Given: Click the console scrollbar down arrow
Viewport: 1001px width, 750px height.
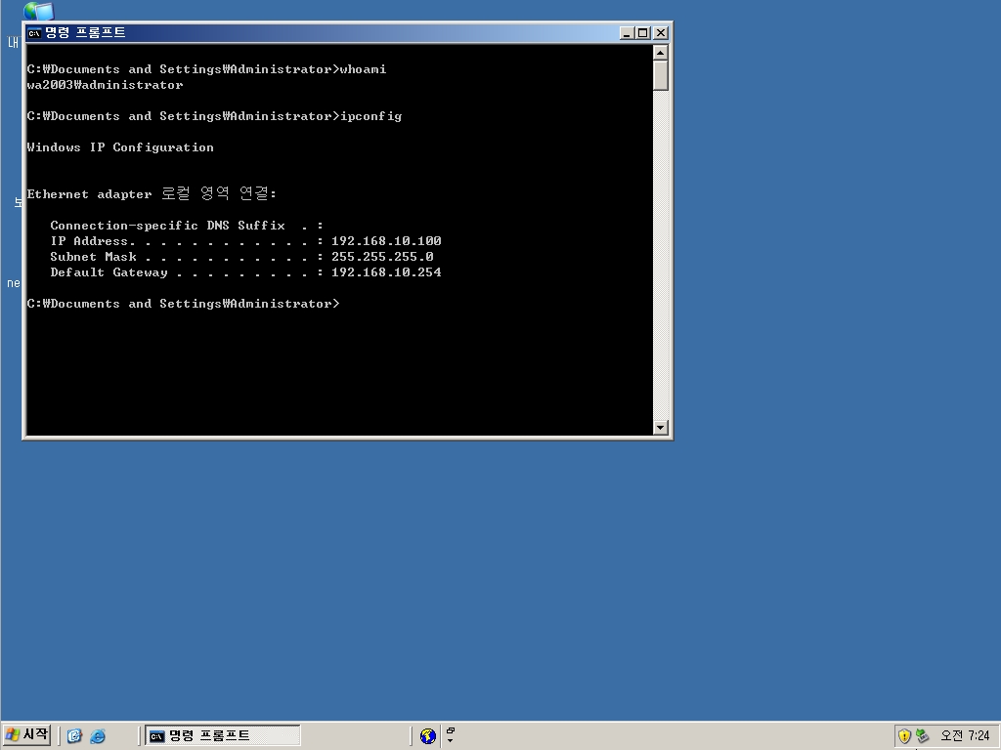Looking at the screenshot, I should pyautogui.click(x=661, y=428).
